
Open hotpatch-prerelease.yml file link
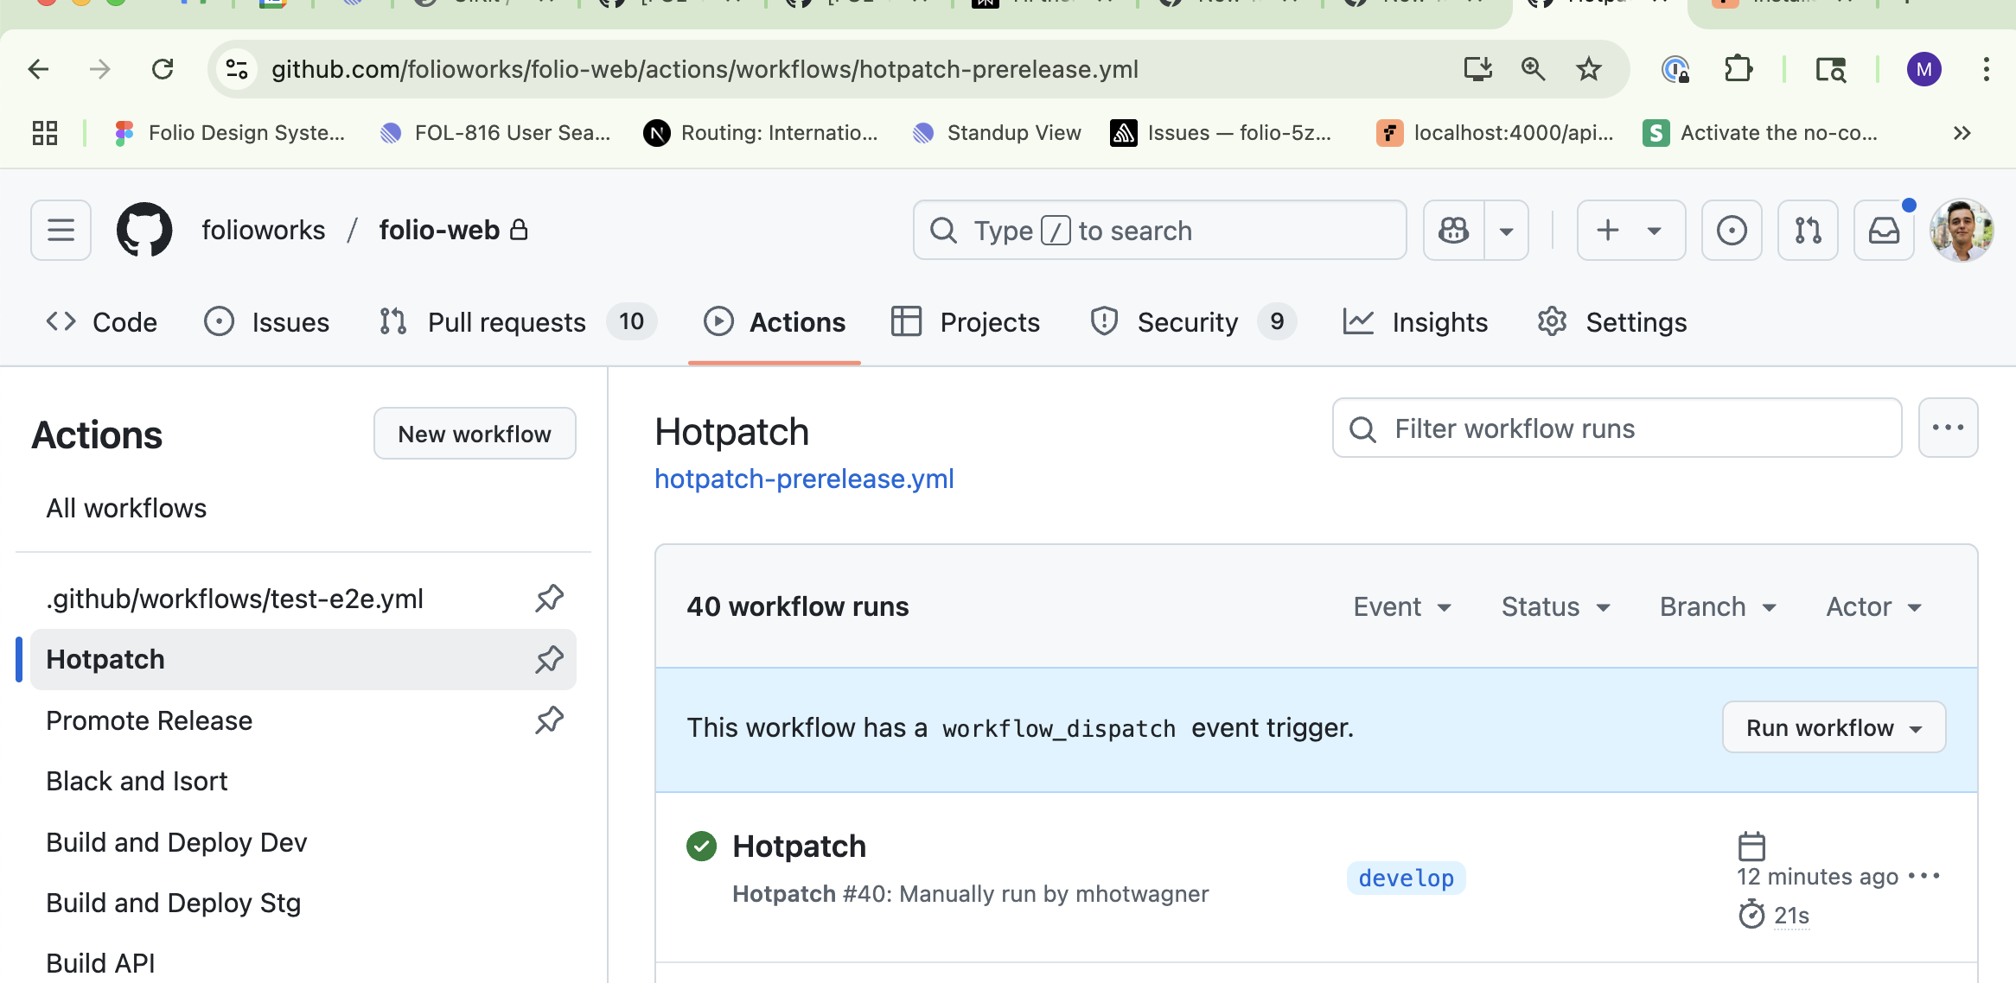click(x=804, y=479)
